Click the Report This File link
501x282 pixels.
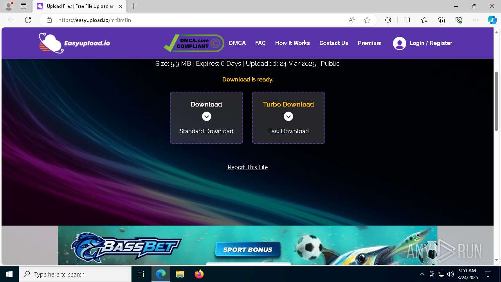[x=248, y=167]
